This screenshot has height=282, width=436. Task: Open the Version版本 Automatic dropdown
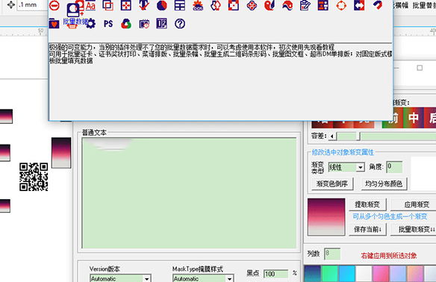point(147,278)
